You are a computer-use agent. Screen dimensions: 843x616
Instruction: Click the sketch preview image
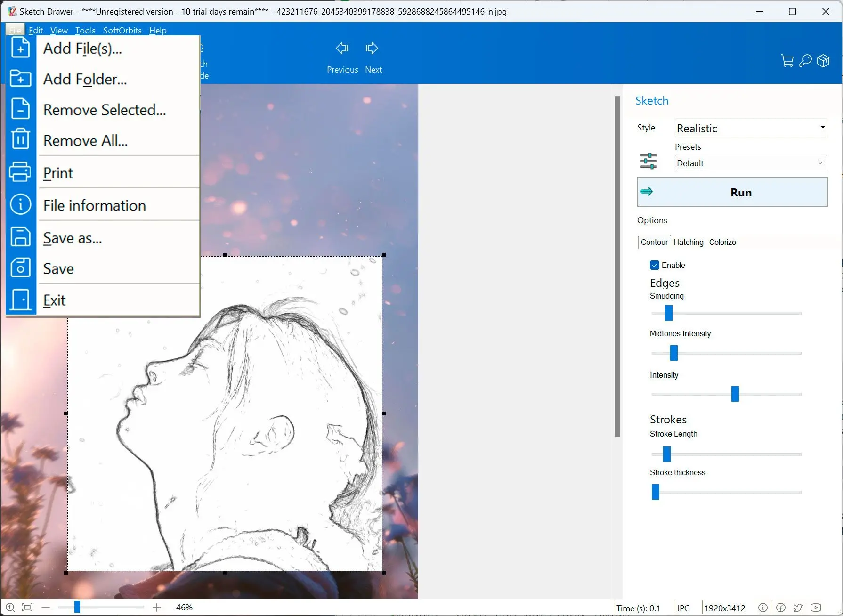(225, 413)
